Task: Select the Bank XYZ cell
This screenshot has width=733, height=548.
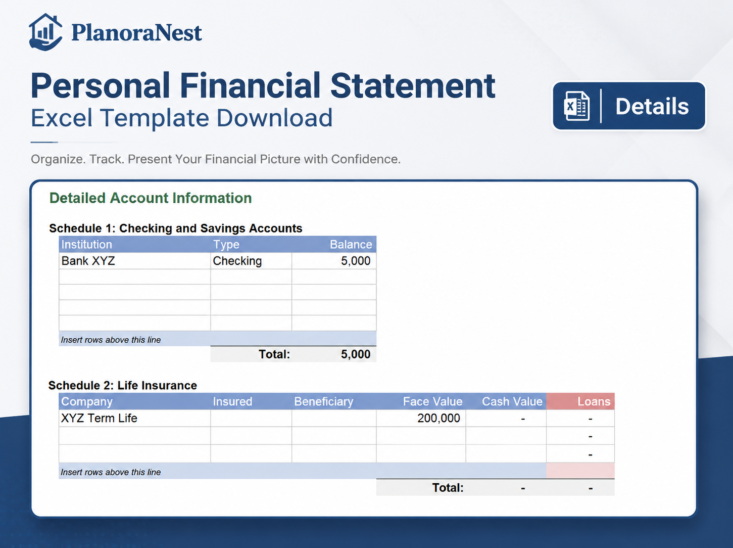Action: pyautogui.click(x=135, y=261)
